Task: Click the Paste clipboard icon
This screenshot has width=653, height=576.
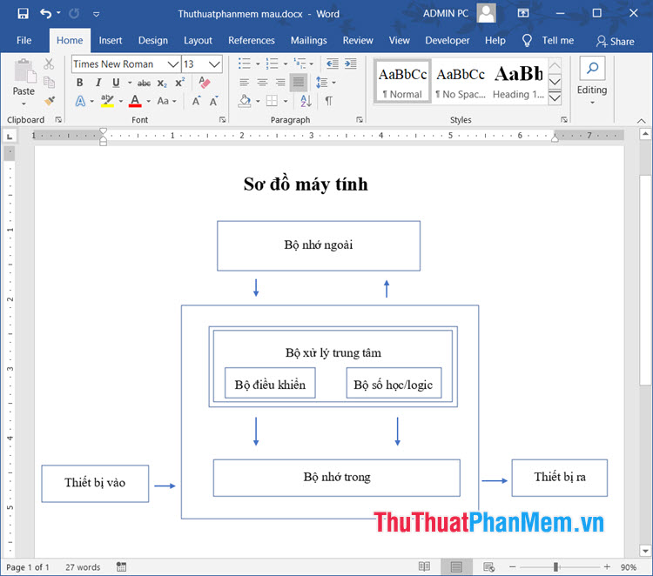Action: [x=24, y=71]
